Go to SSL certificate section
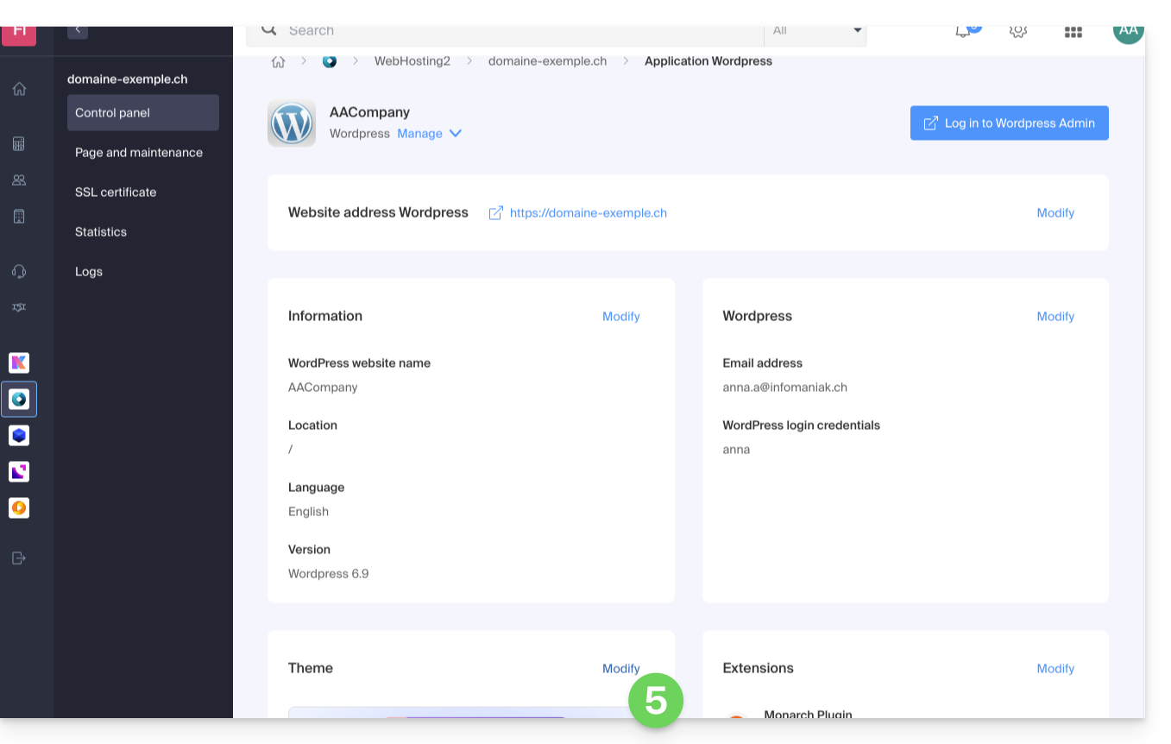 pyautogui.click(x=116, y=192)
